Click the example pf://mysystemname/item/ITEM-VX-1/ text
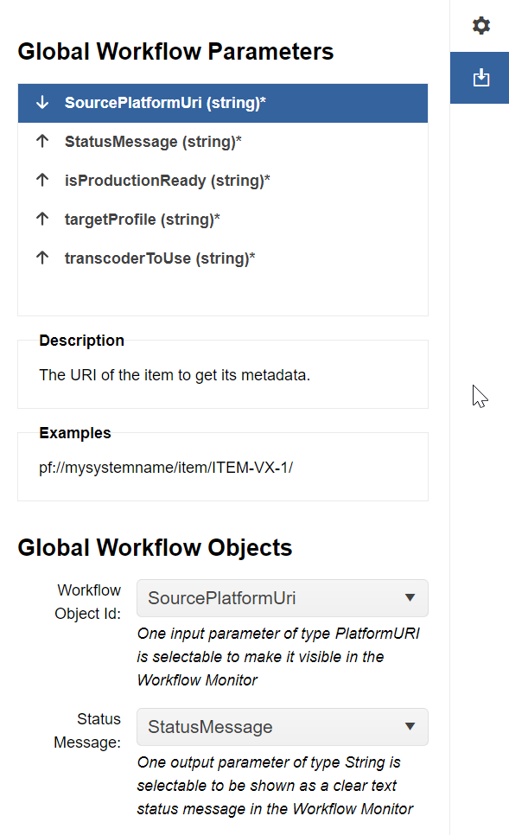Screen dimensions: 509x835 point(166,468)
